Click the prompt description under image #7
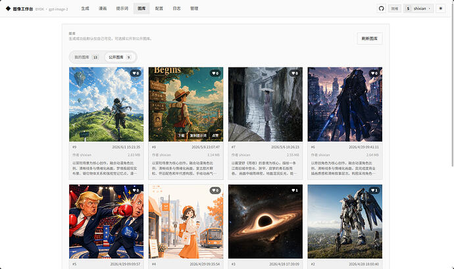The height and width of the screenshot is (269, 454). [x=264, y=168]
